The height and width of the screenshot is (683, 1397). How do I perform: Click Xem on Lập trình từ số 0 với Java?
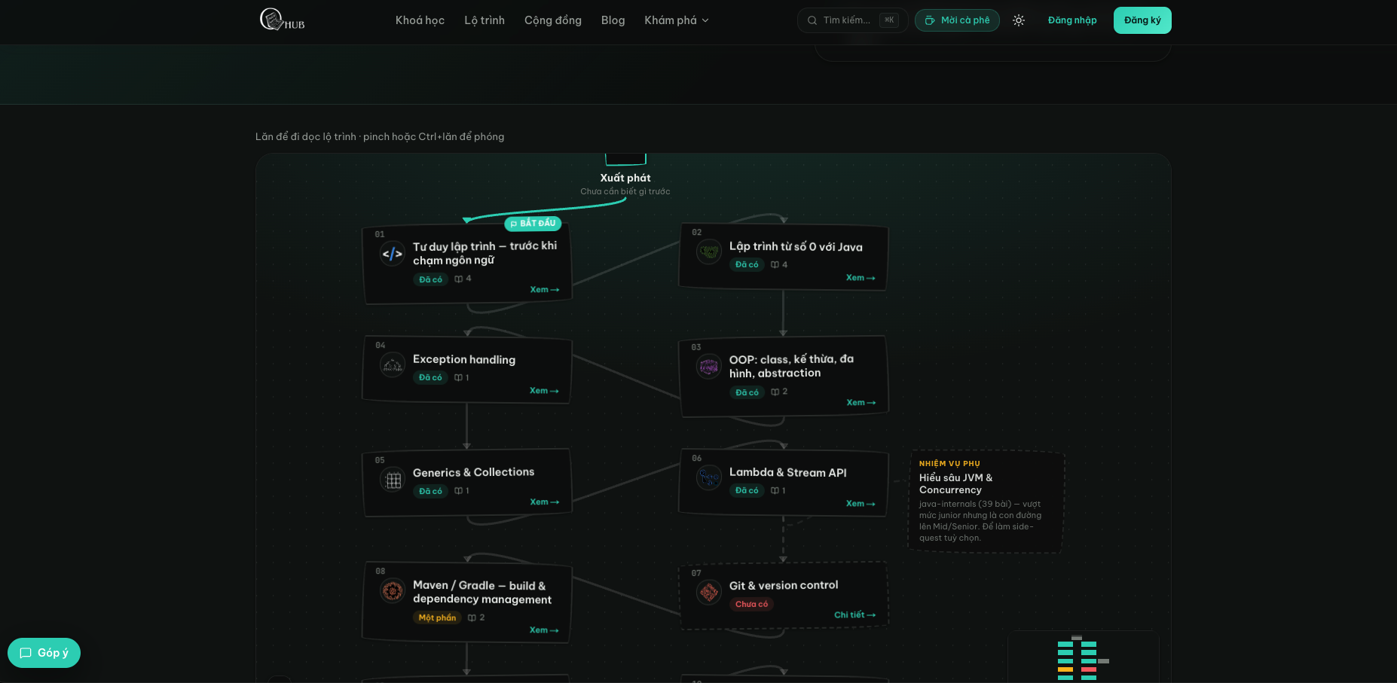[x=861, y=278]
